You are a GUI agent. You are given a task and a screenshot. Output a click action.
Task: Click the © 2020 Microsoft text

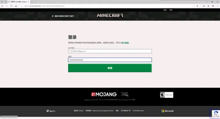point(138,111)
